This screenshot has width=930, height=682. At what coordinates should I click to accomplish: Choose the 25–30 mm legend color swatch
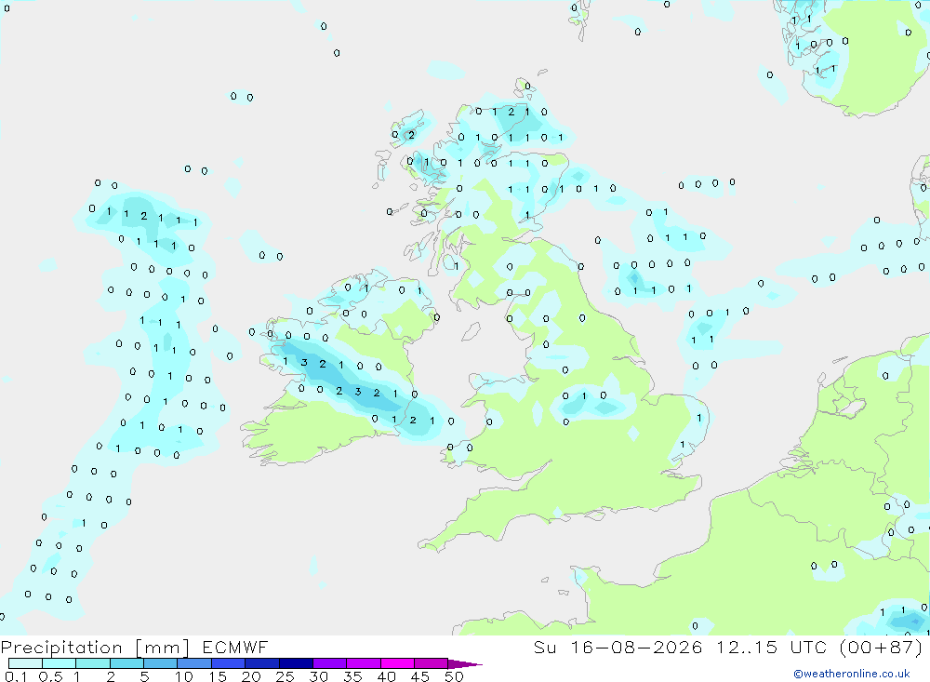click(x=296, y=663)
